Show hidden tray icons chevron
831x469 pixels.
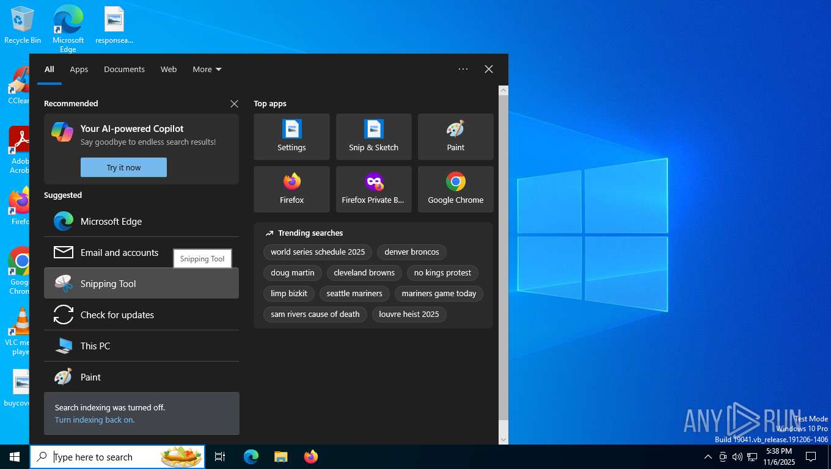coord(708,457)
